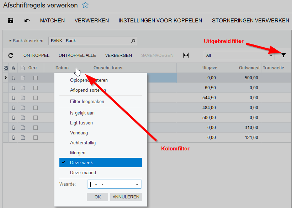This screenshot has width=292, height=208.
Task: Click the notes column header document icon
Action: pos(22,68)
